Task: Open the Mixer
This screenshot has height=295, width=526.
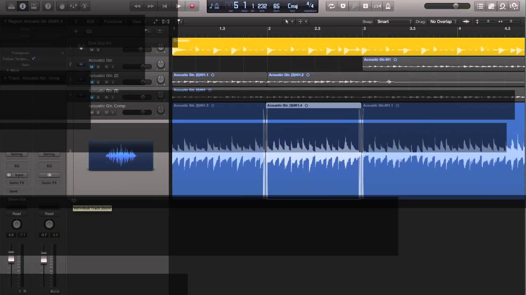Action: [x=74, y=6]
